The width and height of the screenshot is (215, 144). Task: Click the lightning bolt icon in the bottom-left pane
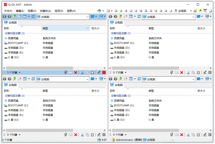(x=66, y=135)
